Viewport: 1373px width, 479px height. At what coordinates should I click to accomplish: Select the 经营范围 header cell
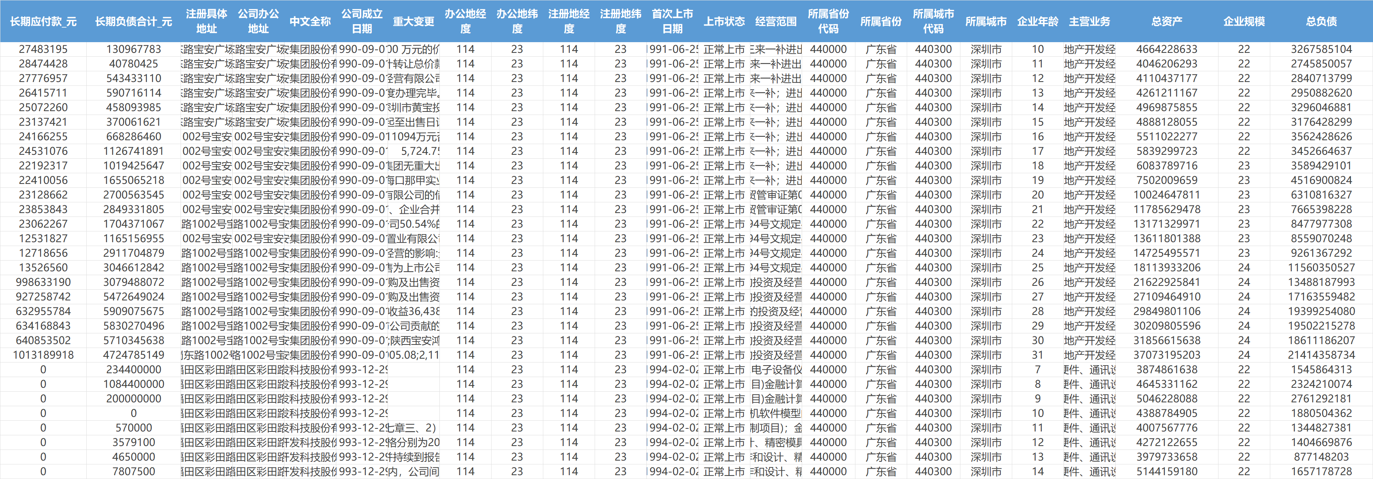point(776,21)
